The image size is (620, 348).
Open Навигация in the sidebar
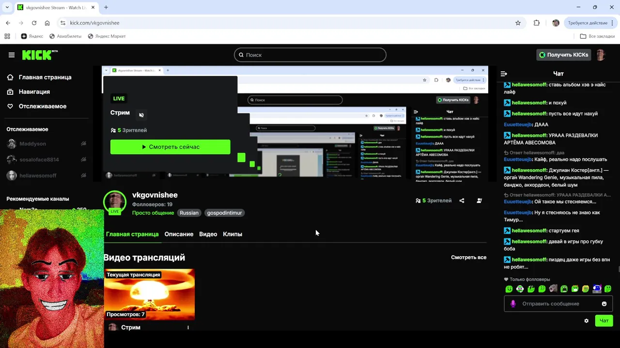coord(29,92)
